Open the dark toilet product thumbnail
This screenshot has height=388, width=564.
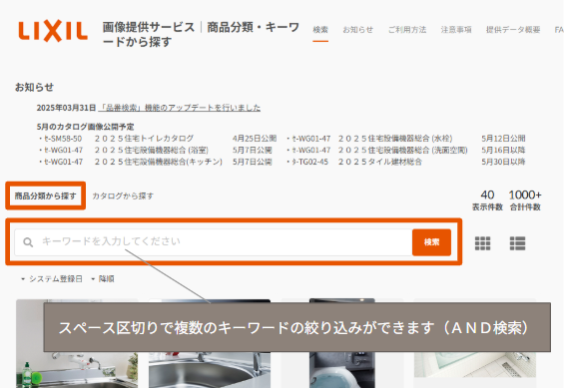tap(342, 343)
